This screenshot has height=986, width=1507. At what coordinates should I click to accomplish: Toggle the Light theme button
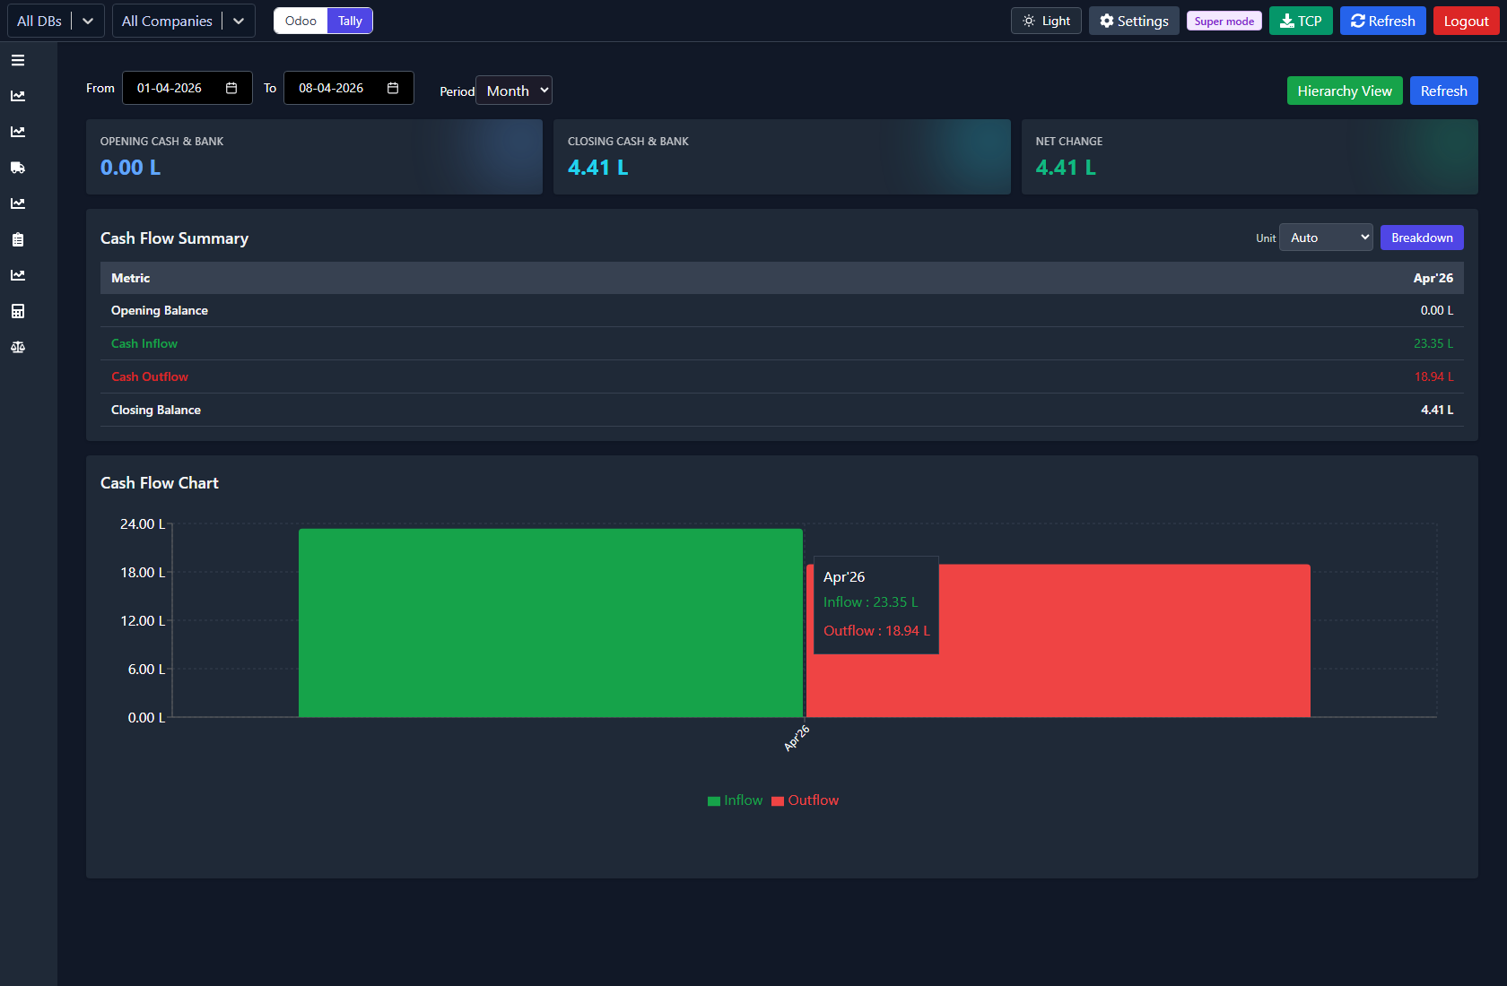pyautogui.click(x=1046, y=21)
